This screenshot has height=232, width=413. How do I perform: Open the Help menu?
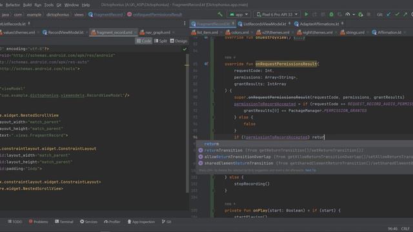86,5
